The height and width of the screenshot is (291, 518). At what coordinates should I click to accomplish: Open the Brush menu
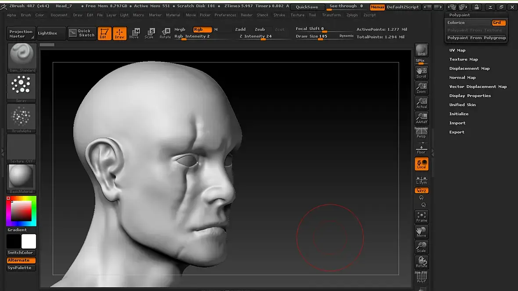click(26, 15)
